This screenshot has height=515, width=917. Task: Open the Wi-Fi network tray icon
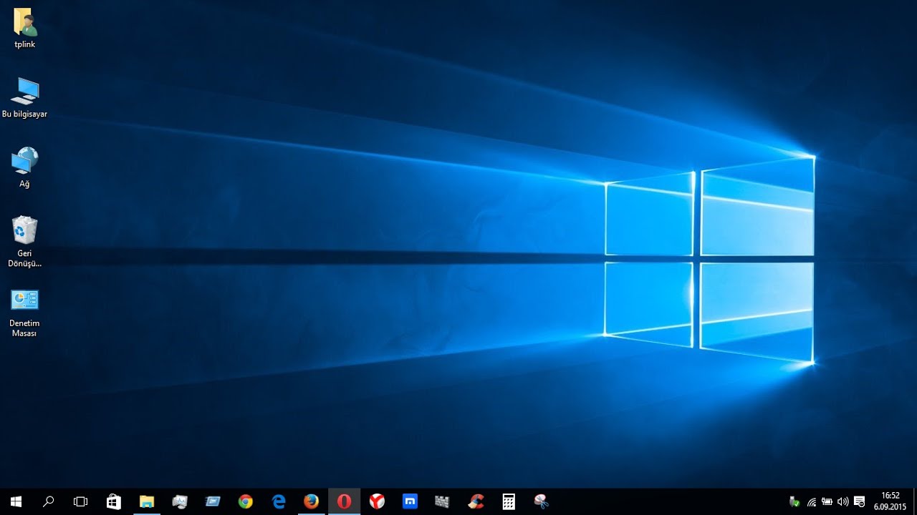coord(811,501)
